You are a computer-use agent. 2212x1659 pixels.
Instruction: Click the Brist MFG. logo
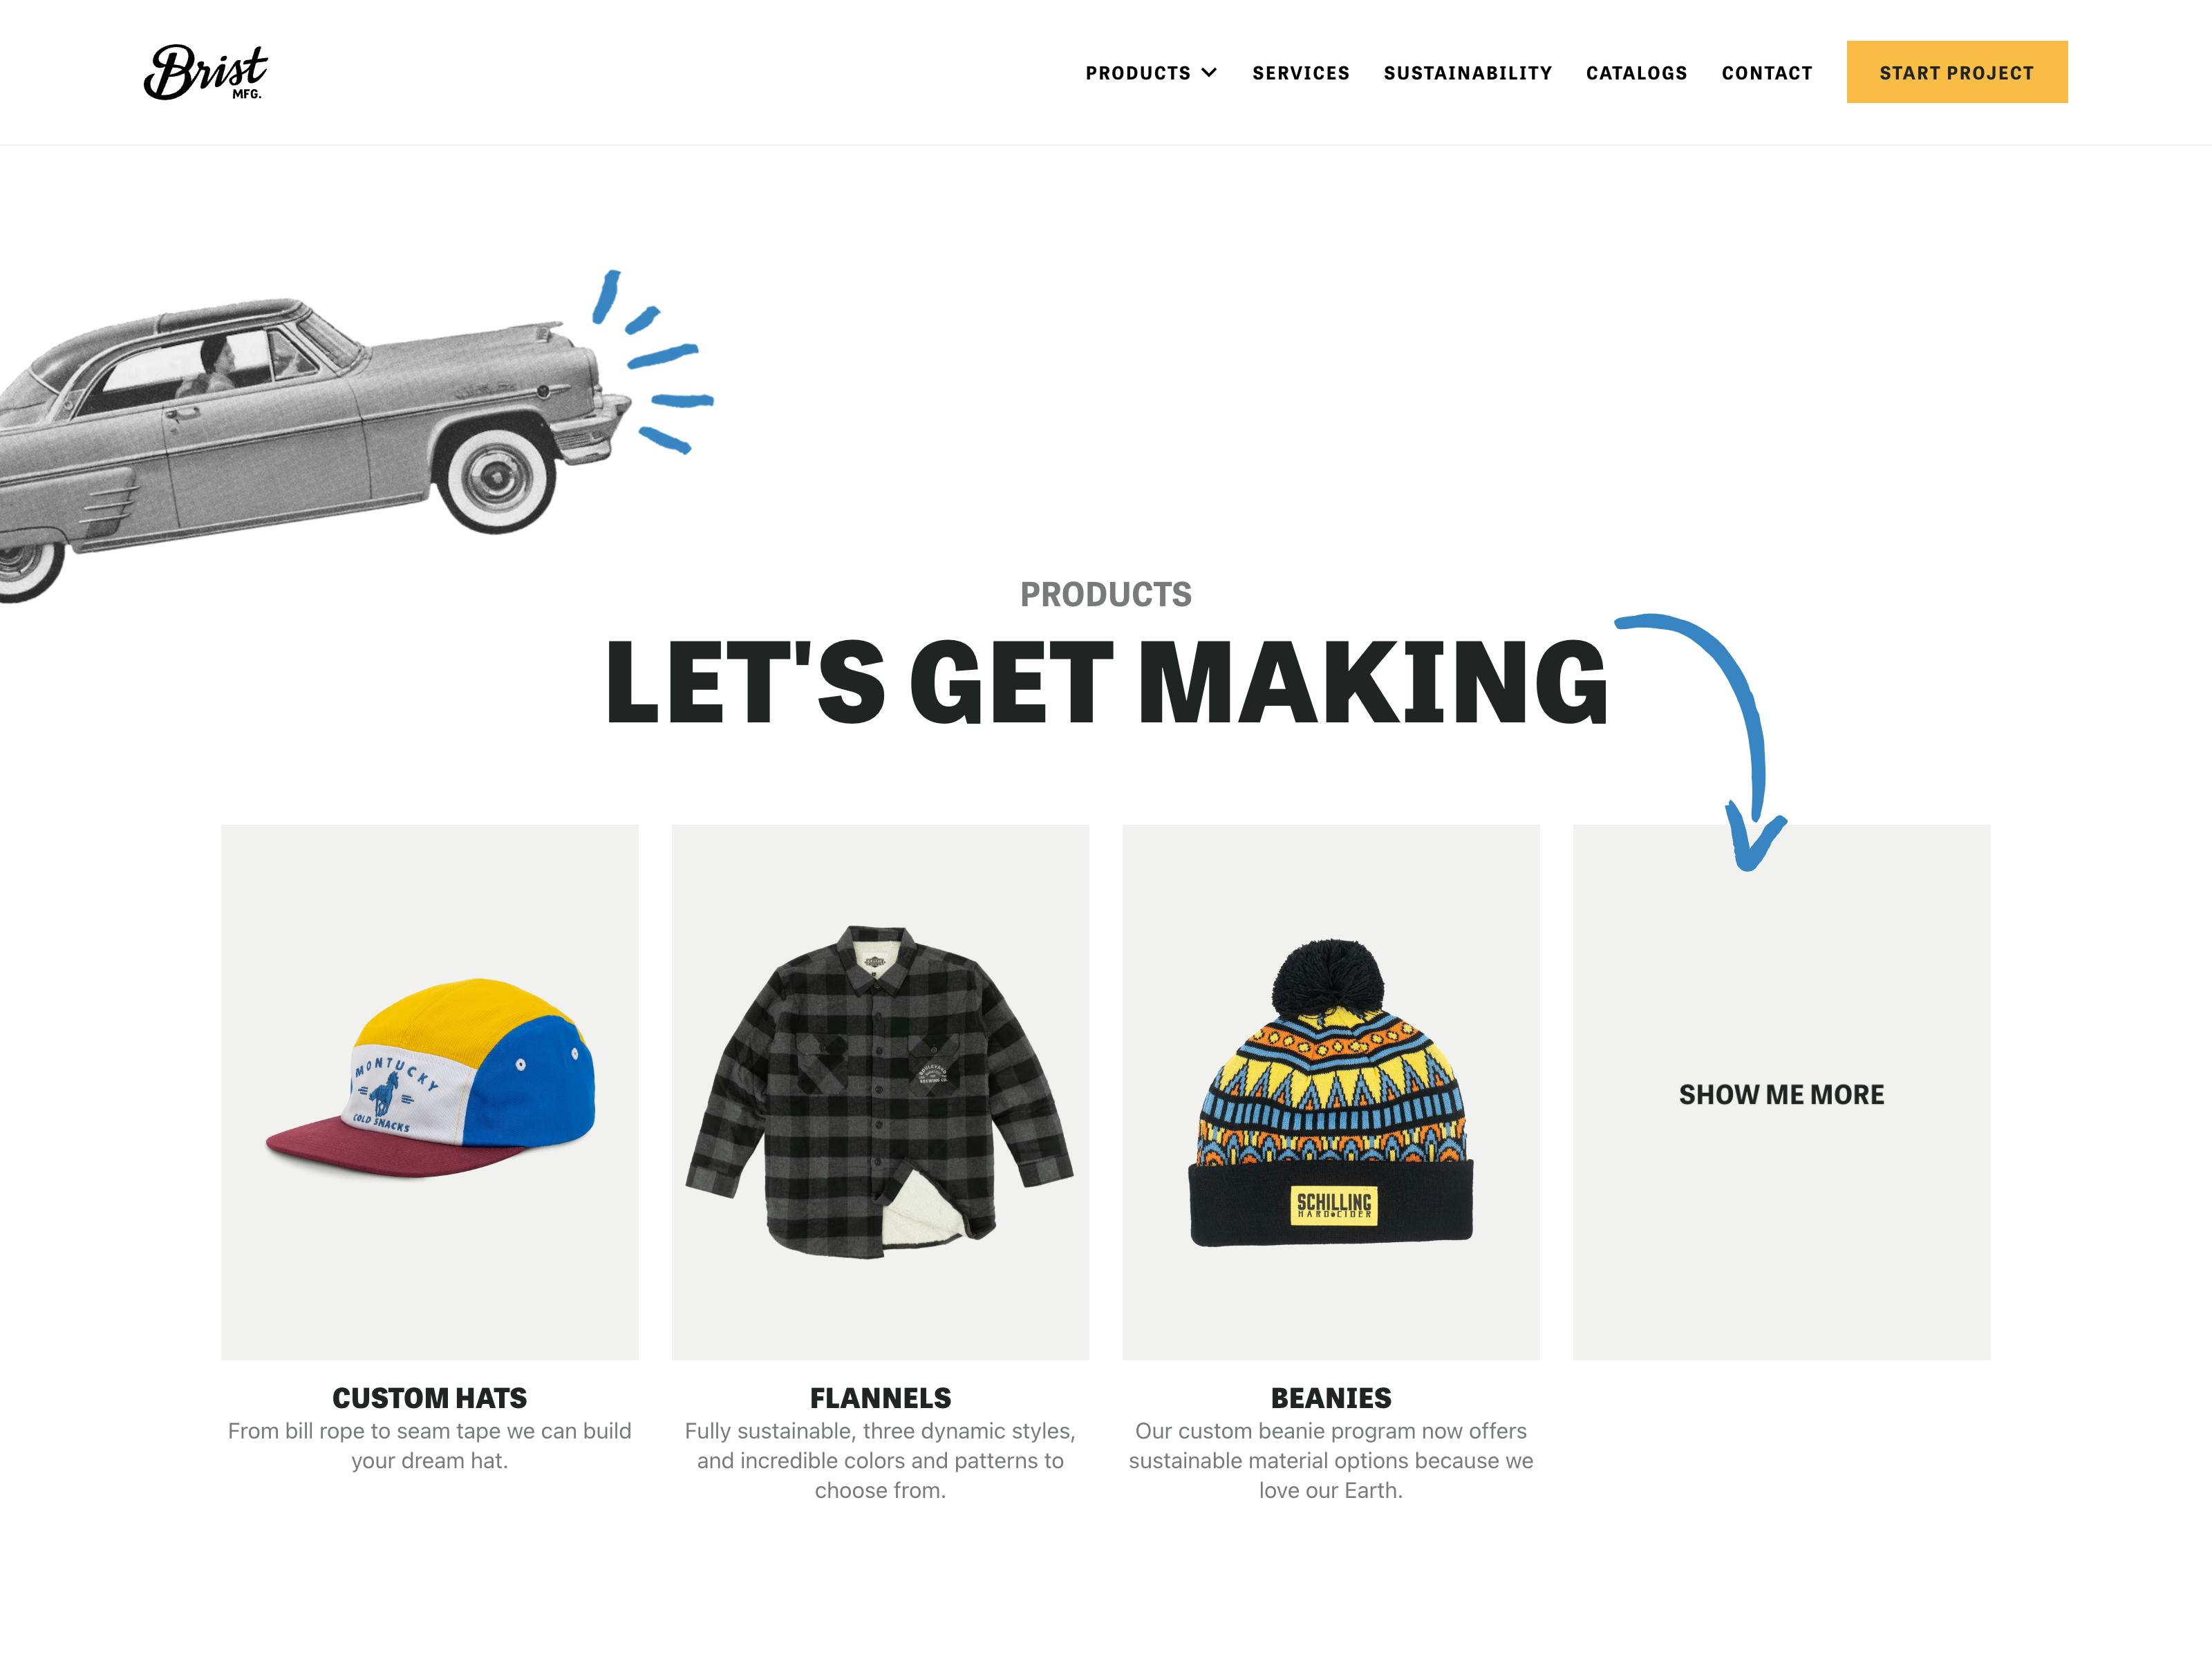(x=206, y=72)
